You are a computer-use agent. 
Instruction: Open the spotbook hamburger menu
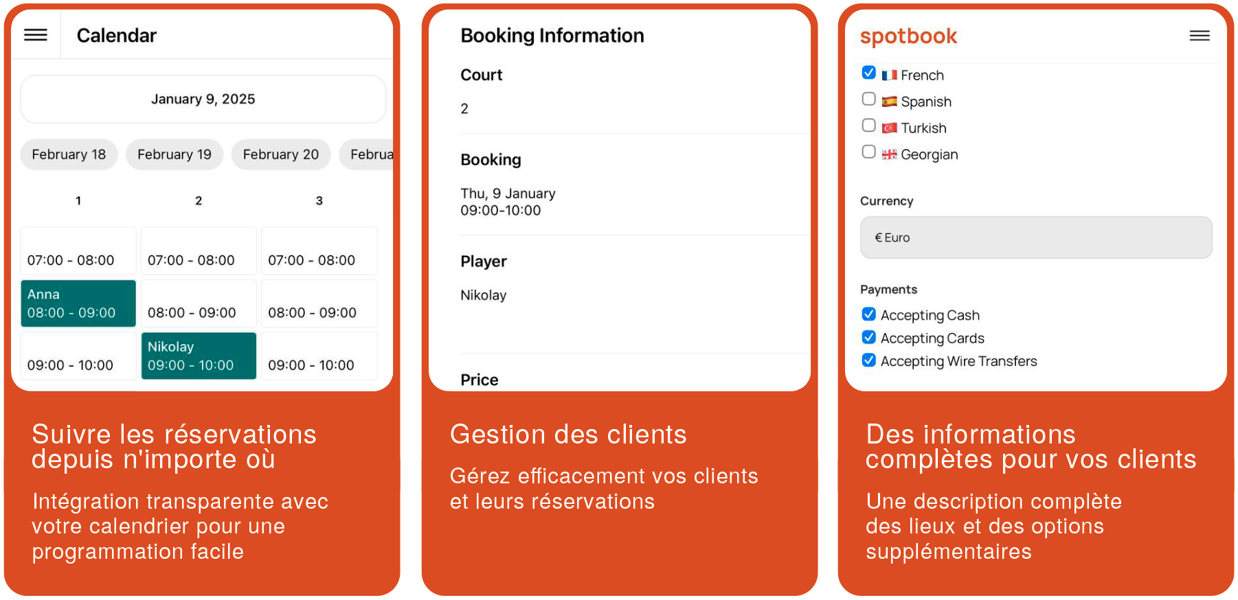1200,36
